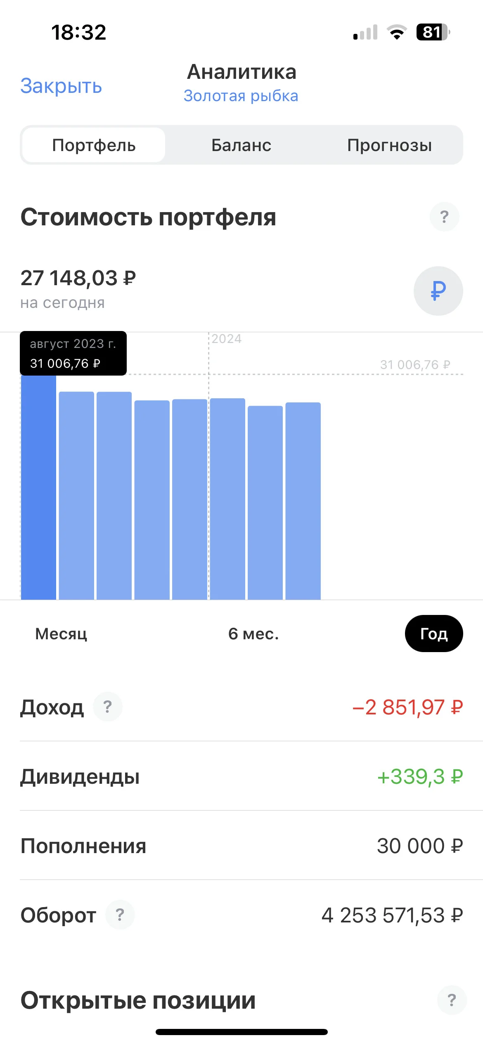The image size is (483, 1045).
Task: Close analytics via Закрыть
Action: 61,86
